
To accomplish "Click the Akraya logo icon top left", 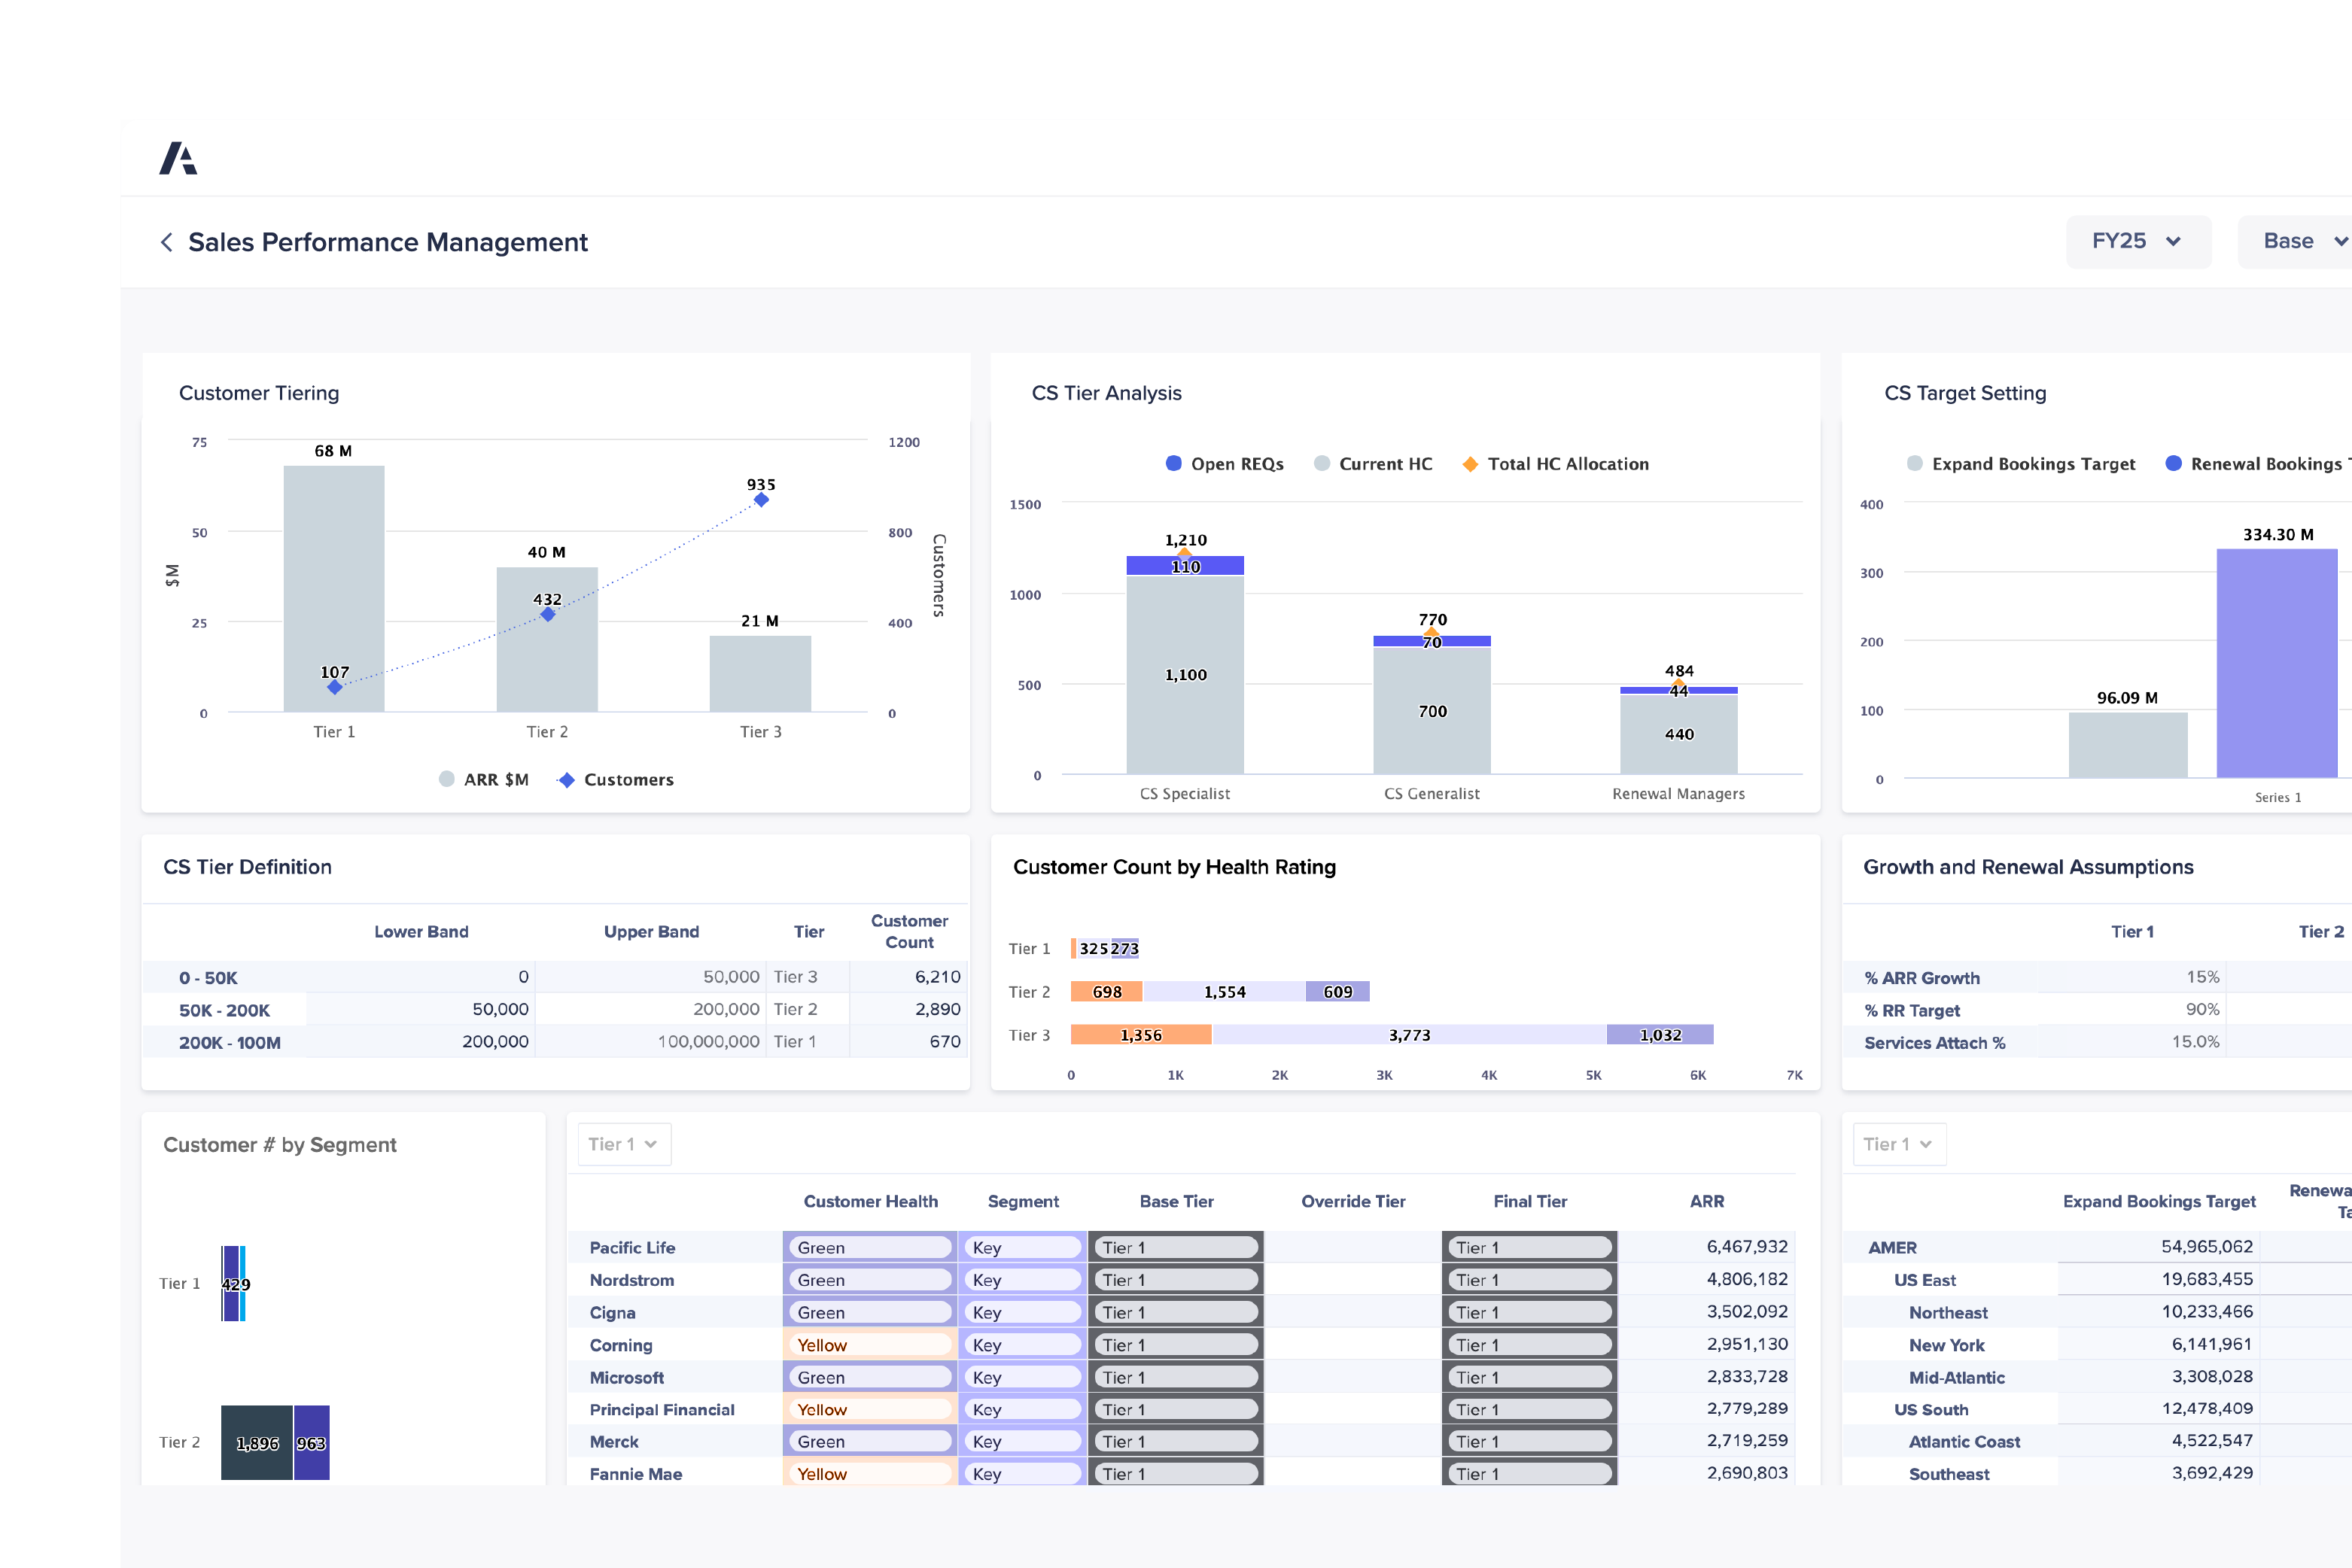I will [175, 156].
